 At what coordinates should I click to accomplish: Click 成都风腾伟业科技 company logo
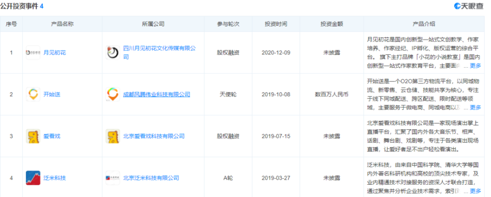click(113, 95)
